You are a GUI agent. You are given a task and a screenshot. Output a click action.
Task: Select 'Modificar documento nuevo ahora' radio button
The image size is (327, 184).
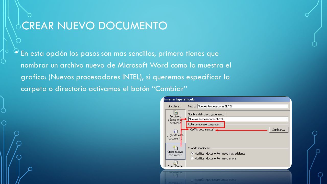coord(192,158)
